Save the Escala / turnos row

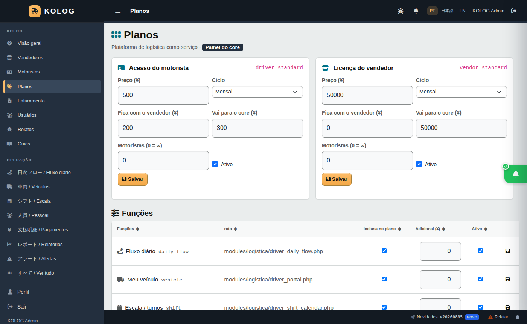(508, 307)
